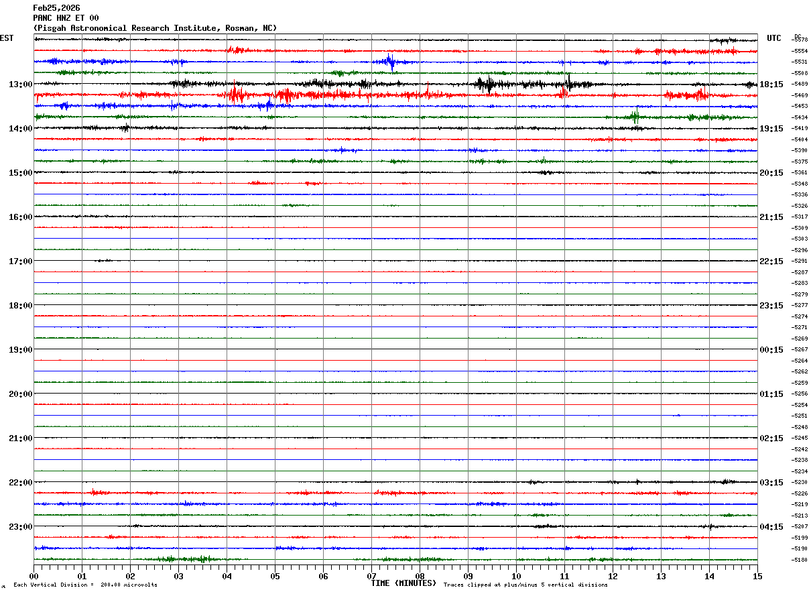Click the DC offset value '-5508'

(x=800, y=73)
